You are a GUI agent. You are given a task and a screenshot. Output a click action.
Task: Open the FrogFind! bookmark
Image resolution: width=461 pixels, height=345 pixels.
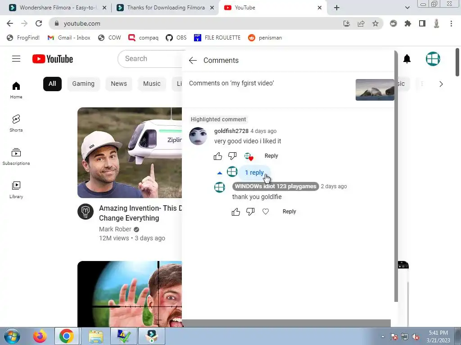[23, 38]
